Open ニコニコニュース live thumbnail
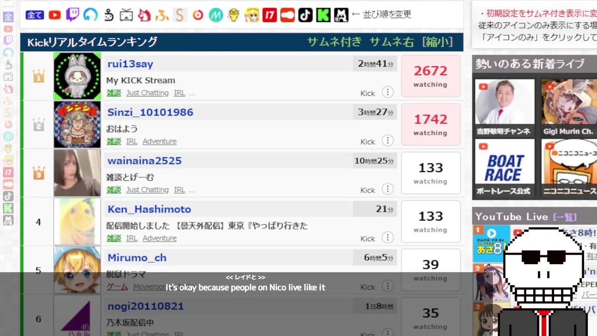Image resolution: width=597 pixels, height=336 pixels. [x=569, y=168]
